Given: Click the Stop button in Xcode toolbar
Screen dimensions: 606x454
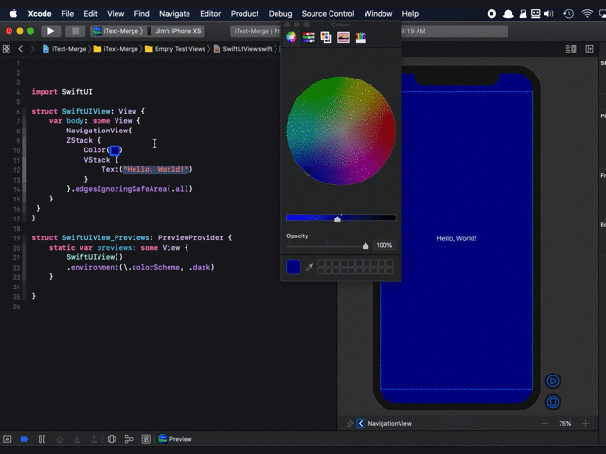Looking at the screenshot, I should 73,31.
